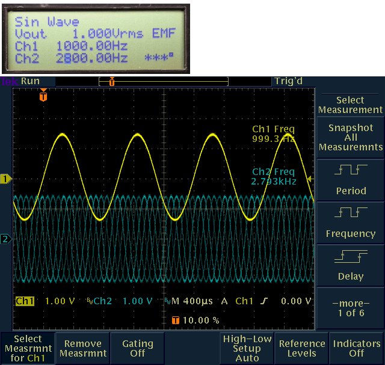Toggle Indicators Off setting
385x365 pixels.
tap(357, 349)
